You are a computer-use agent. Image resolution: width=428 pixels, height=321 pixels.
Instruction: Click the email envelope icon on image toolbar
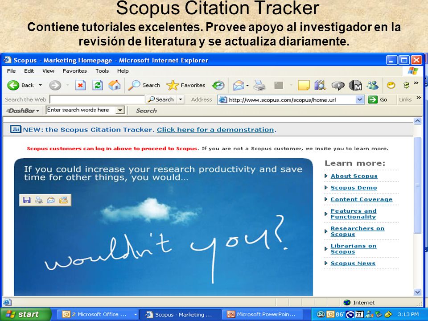tap(51, 200)
